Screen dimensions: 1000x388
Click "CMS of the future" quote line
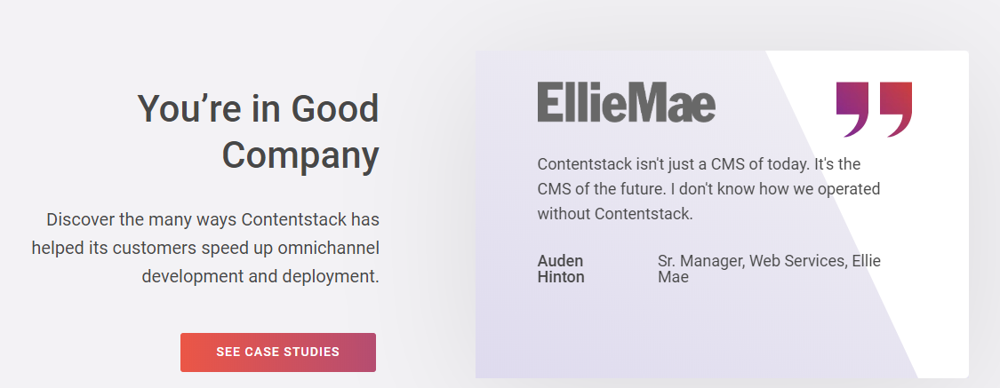pyautogui.click(x=708, y=189)
